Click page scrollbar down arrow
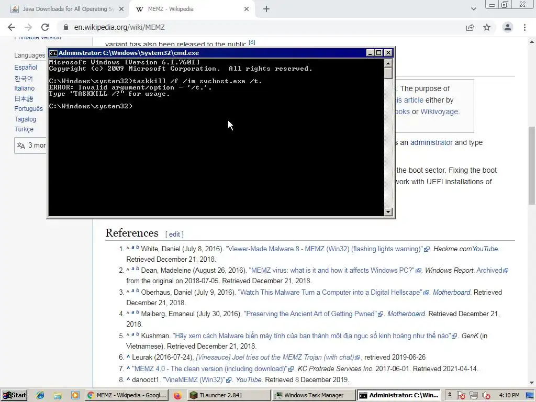This screenshot has height=402, width=536. click(532, 383)
